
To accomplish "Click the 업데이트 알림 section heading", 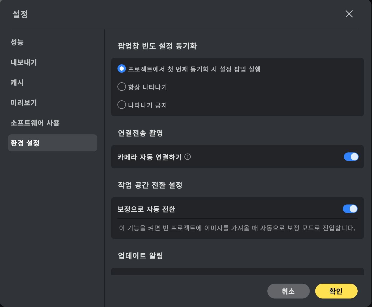I will click(x=141, y=256).
